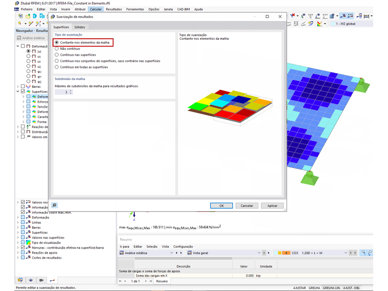
Task: Click the Dlubal logo icon in menu bar
Action: point(16,9)
